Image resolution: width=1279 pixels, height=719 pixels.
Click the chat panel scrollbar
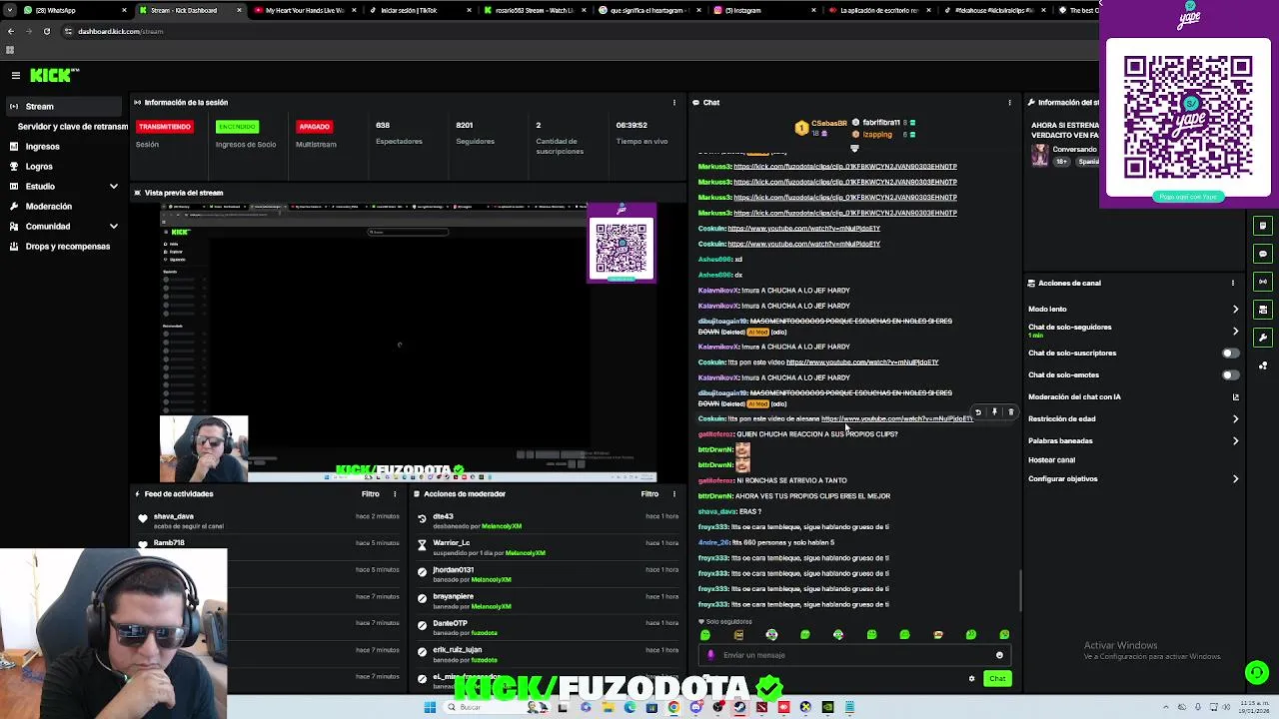(x=1019, y=590)
